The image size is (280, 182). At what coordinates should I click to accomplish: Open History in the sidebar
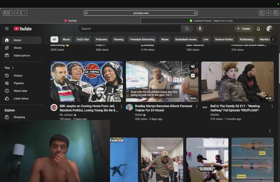click(22, 76)
